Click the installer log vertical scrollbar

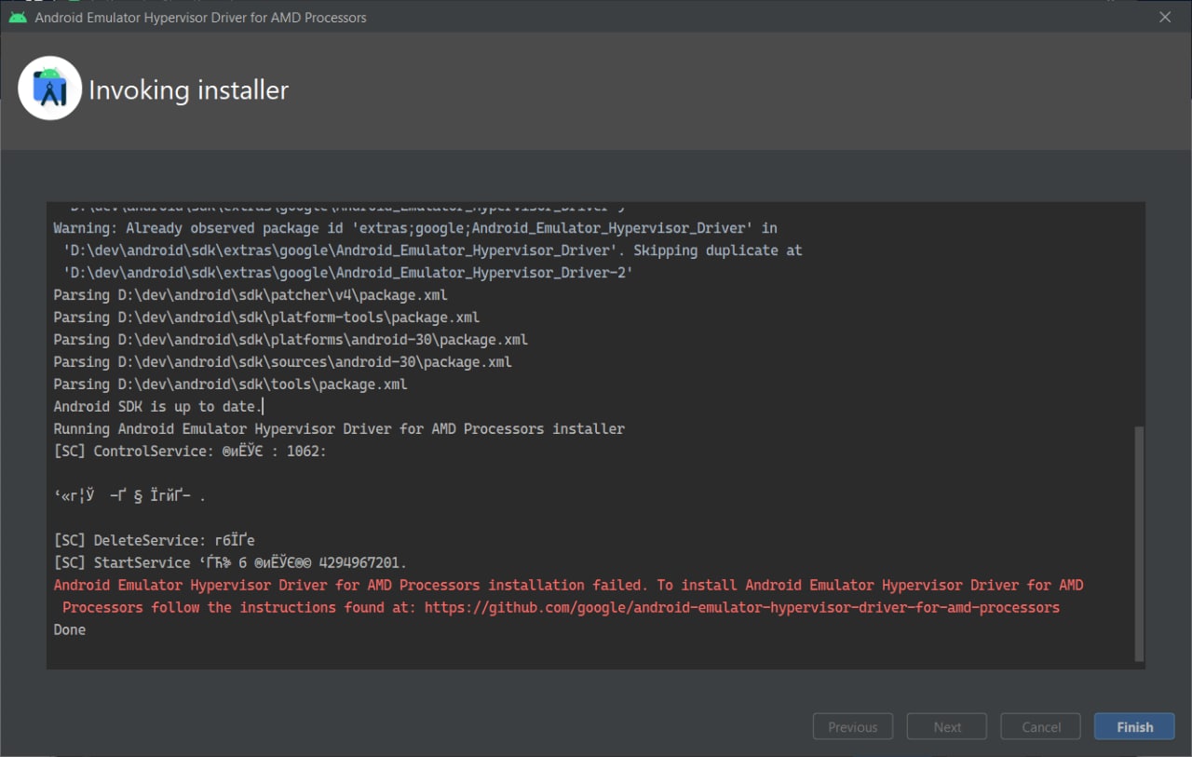pyautogui.click(x=1139, y=544)
